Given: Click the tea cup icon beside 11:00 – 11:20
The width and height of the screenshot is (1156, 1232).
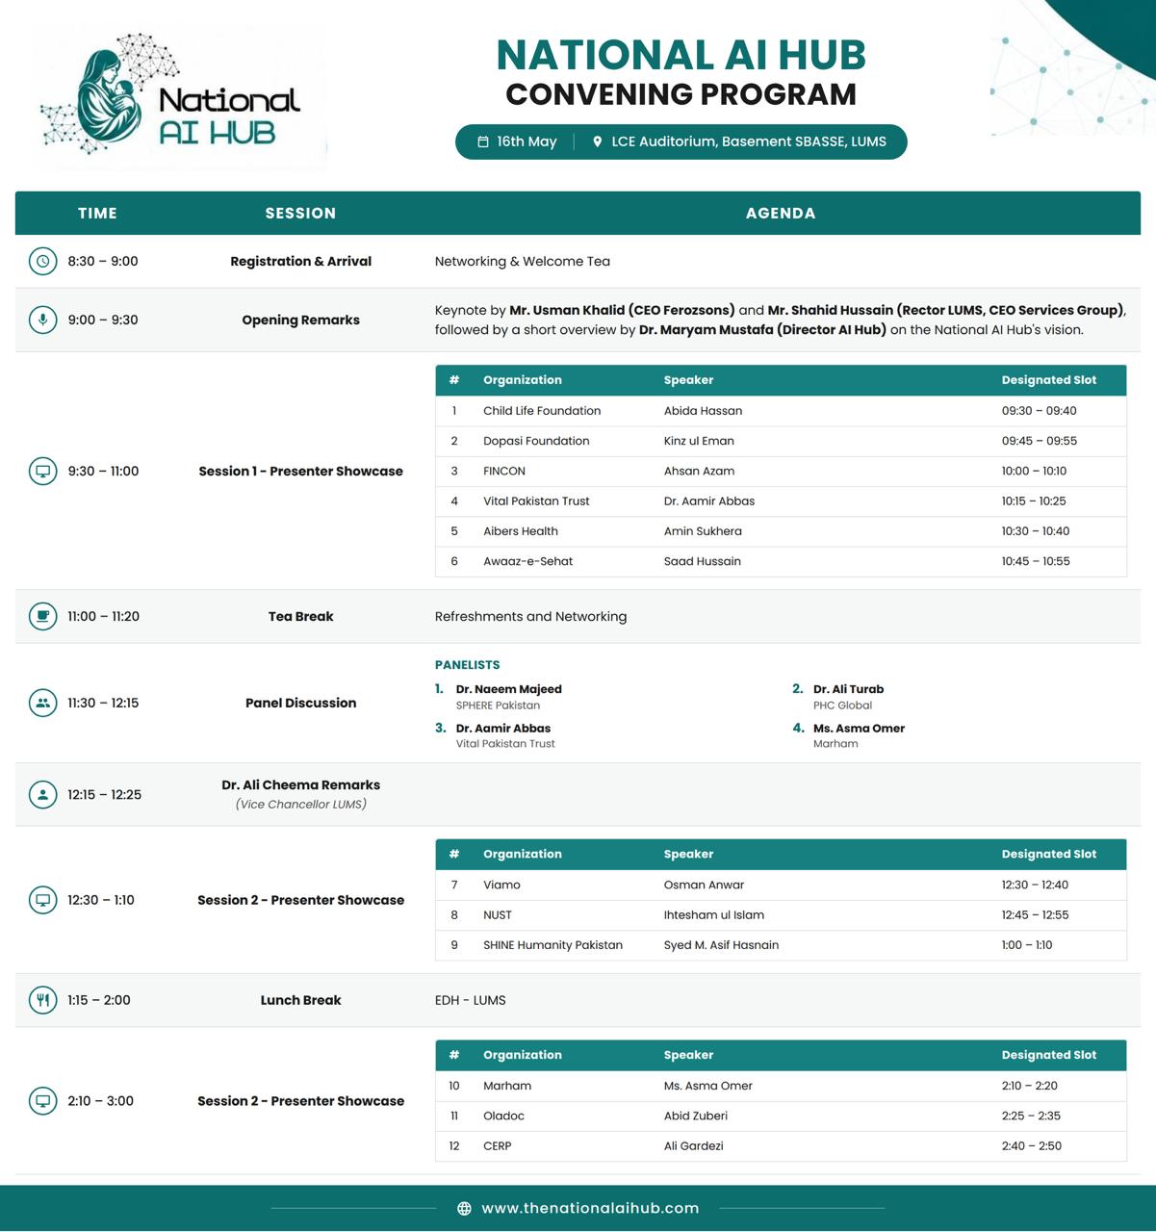Looking at the screenshot, I should coord(42,616).
